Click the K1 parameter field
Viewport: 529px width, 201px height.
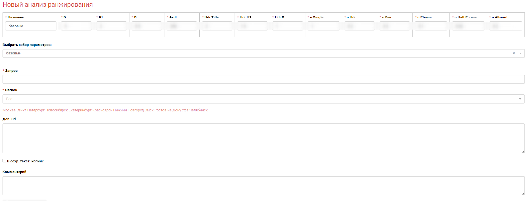[111, 26]
